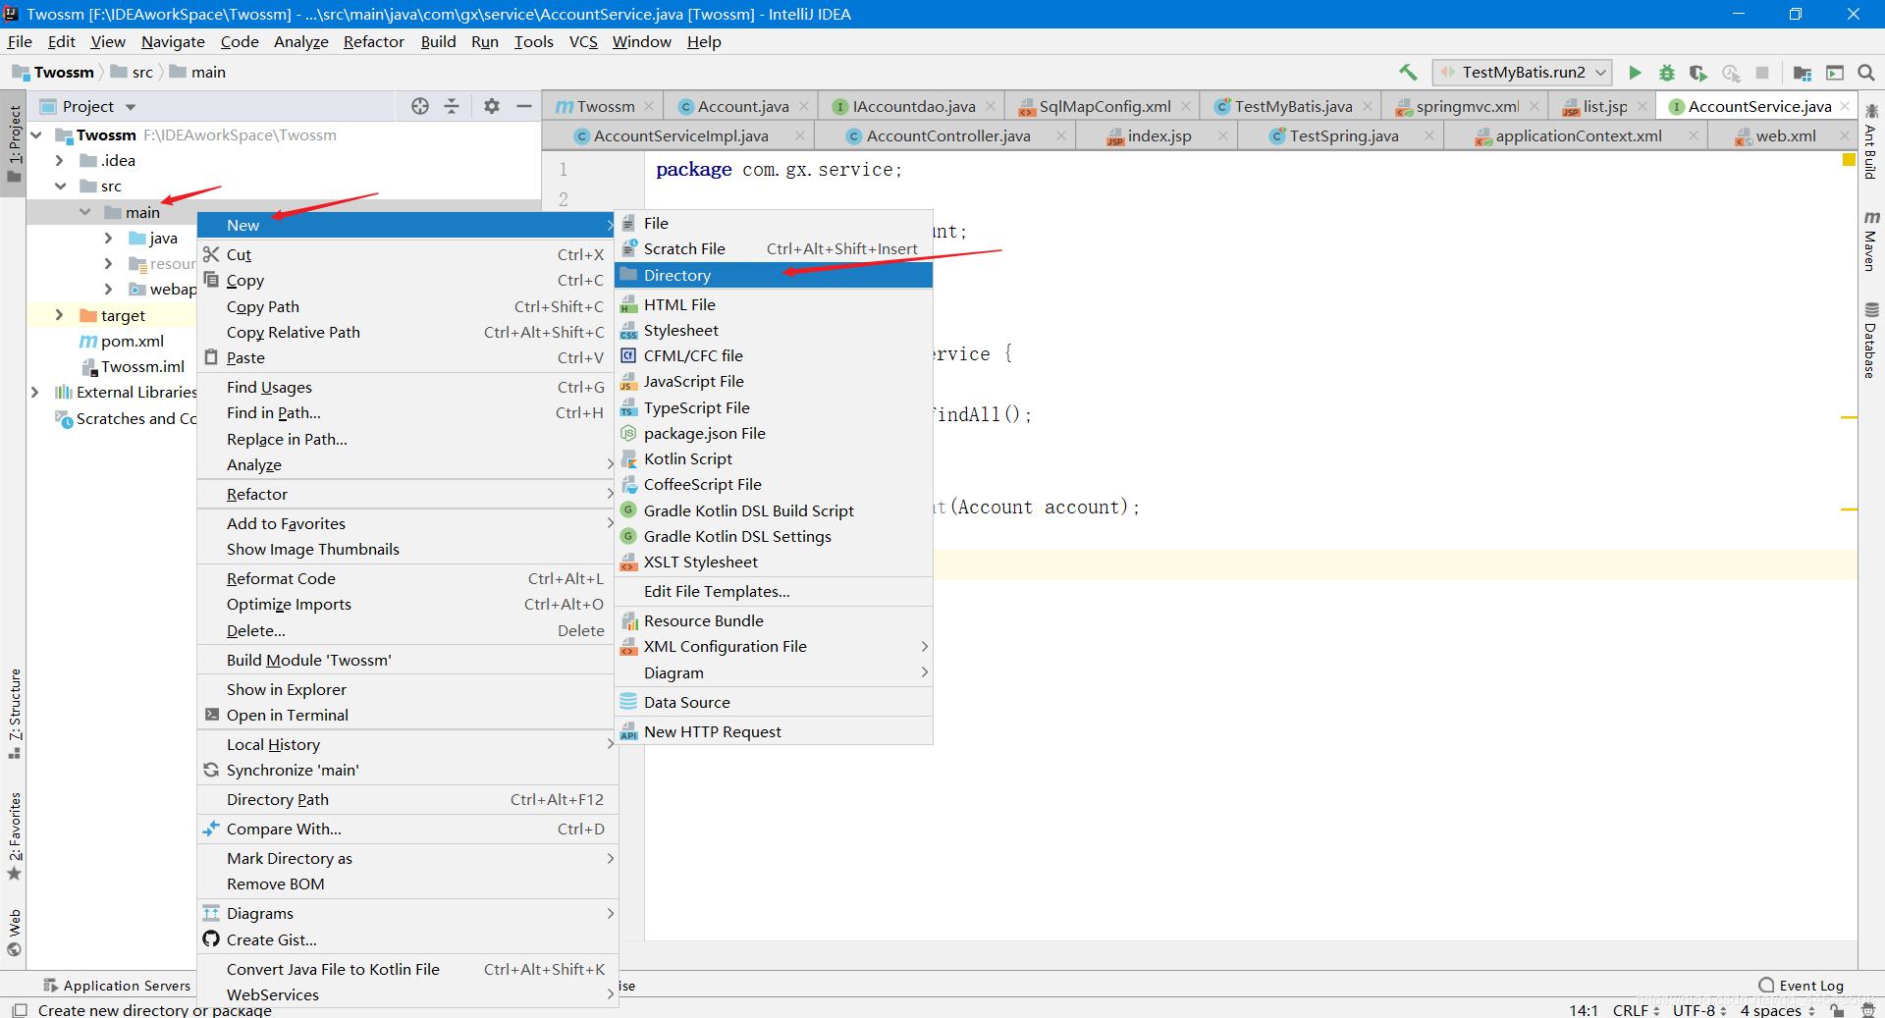Click the green Run button in toolbar
This screenshot has height=1018, width=1885.
pos(1635,73)
